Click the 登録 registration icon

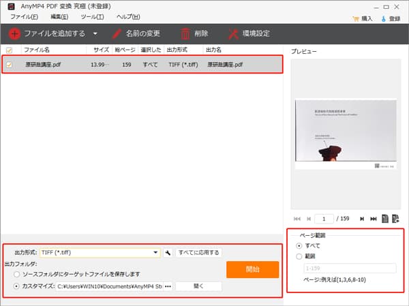coord(383,19)
